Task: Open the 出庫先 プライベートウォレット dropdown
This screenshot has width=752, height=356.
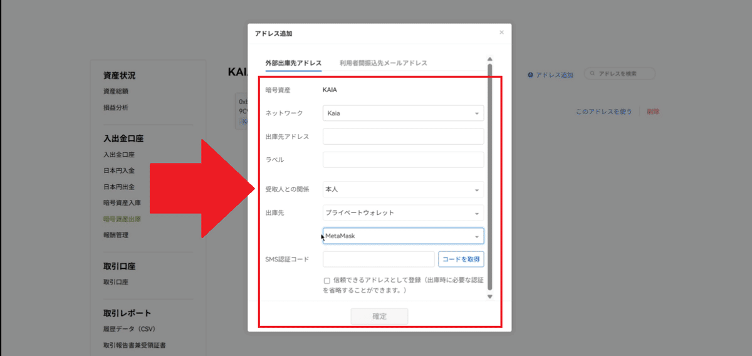Action: click(403, 212)
